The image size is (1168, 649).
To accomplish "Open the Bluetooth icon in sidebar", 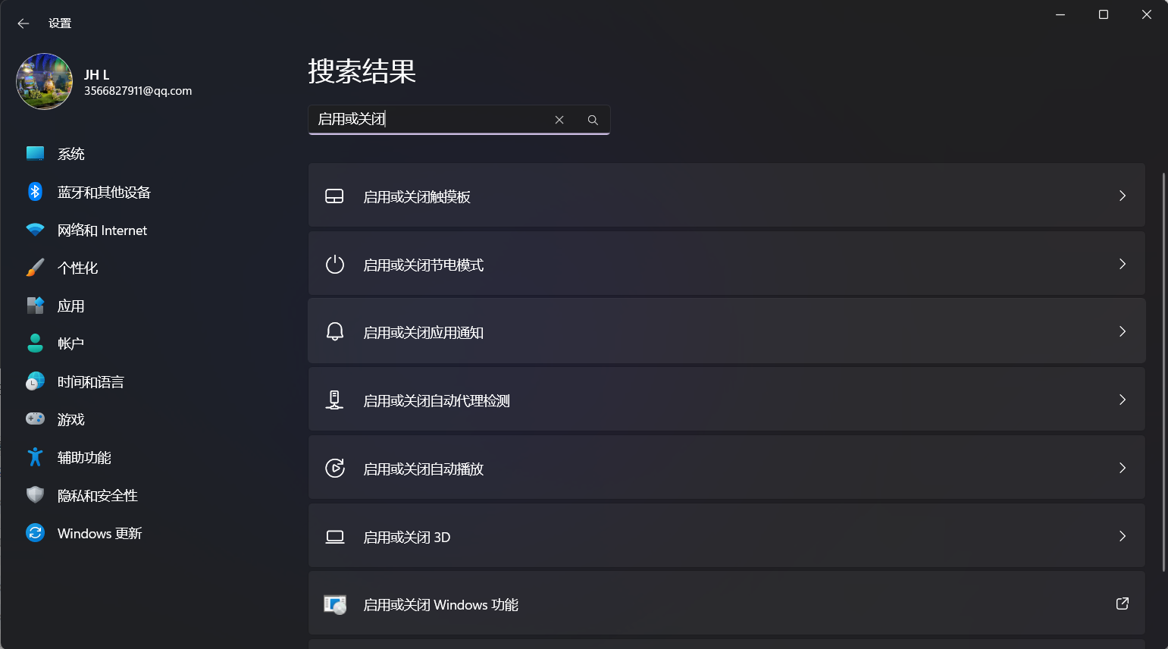I will [35, 192].
